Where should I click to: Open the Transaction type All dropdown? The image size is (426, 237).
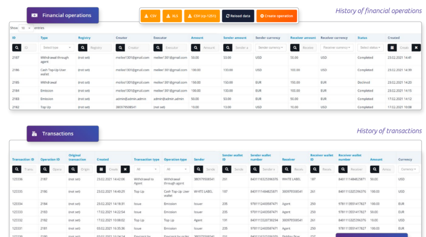[x=146, y=169]
